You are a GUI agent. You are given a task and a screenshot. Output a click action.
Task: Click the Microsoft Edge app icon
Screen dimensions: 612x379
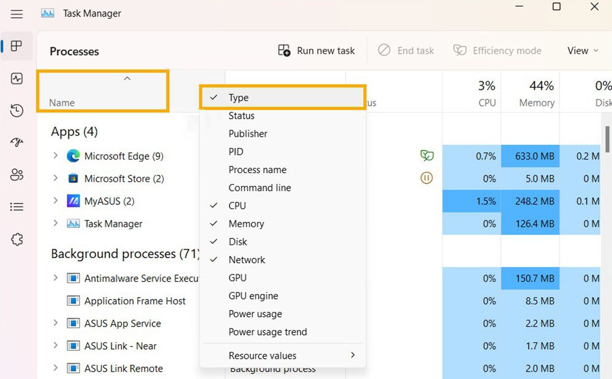73,156
